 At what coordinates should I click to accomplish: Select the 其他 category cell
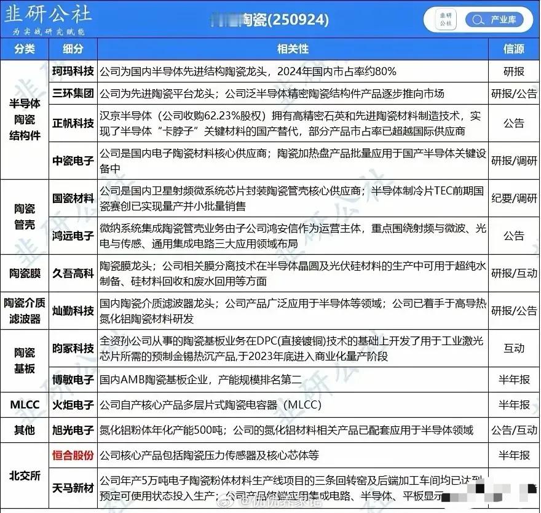click(25, 430)
